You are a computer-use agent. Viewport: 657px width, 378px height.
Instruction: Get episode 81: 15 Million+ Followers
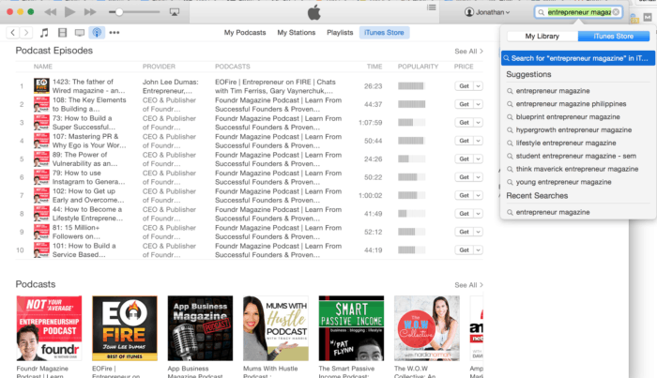coord(465,232)
